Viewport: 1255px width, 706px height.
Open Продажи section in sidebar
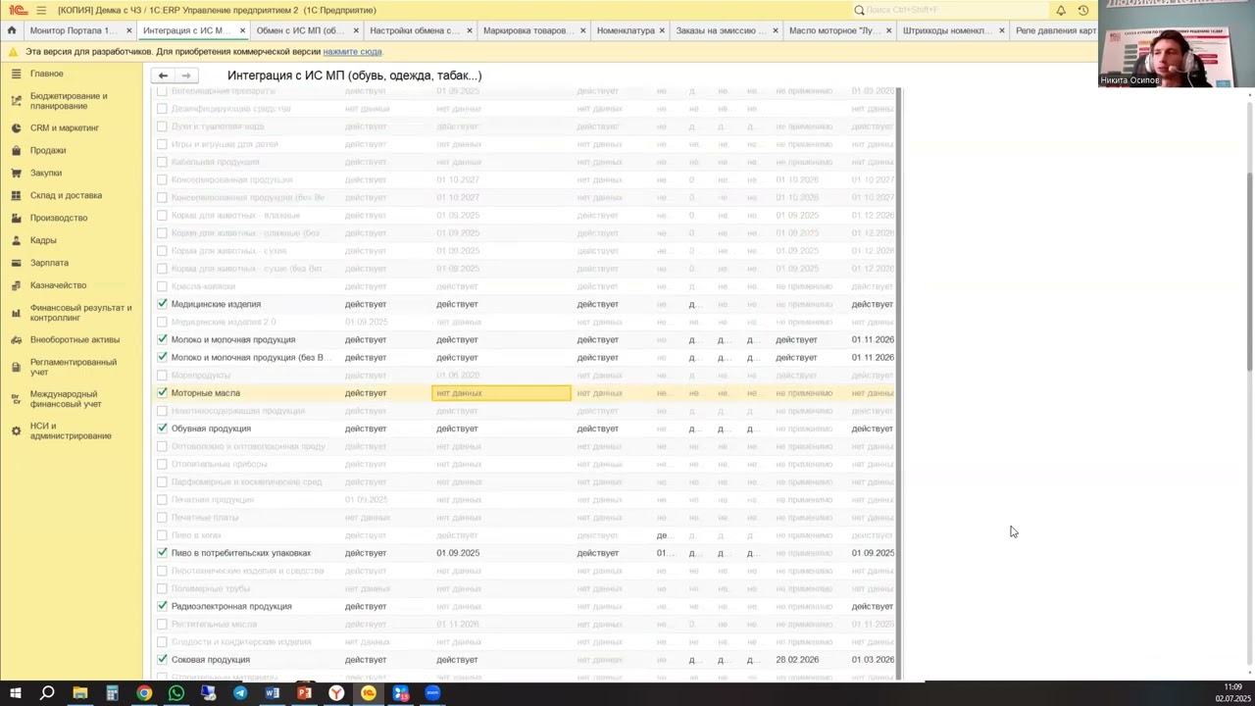48,150
